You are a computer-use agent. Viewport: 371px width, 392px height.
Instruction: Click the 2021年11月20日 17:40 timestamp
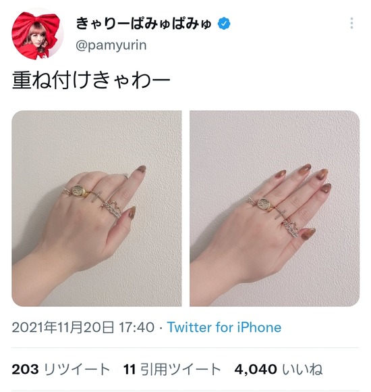point(83,327)
